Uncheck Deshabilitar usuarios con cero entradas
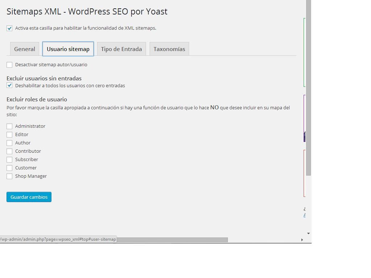Viewport: 371px width, 278px height. pyautogui.click(x=9, y=85)
